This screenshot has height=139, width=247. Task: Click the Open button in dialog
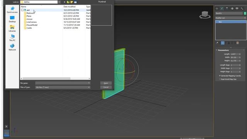tap(106, 83)
